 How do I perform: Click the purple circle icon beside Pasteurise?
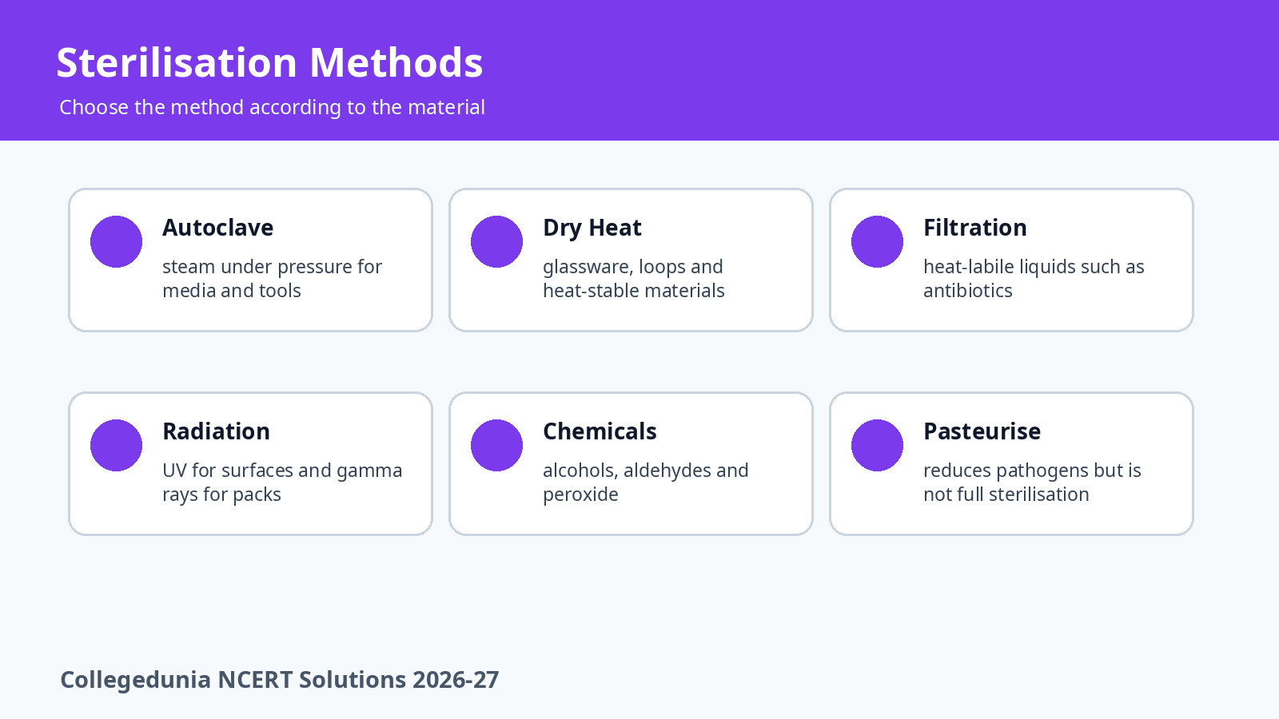[877, 445]
